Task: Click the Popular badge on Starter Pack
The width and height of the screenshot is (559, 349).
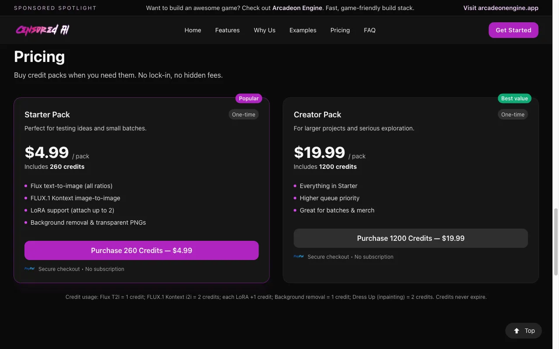Action: [248, 98]
